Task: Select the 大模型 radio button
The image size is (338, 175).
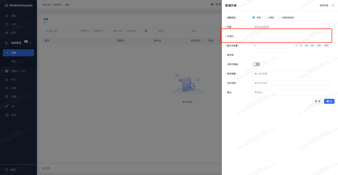Action: [265, 18]
